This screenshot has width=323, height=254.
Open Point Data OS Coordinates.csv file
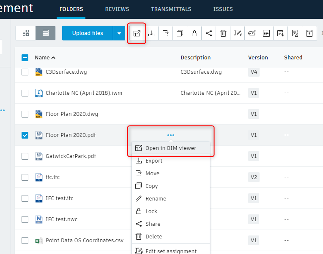[85, 241]
